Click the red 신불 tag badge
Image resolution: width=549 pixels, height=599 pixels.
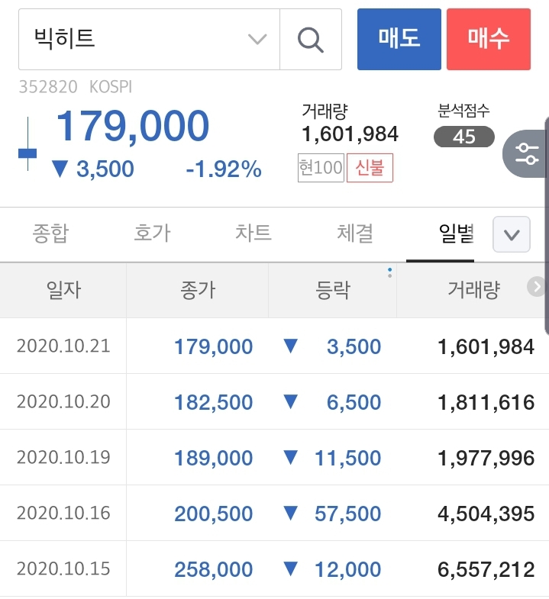[370, 168]
